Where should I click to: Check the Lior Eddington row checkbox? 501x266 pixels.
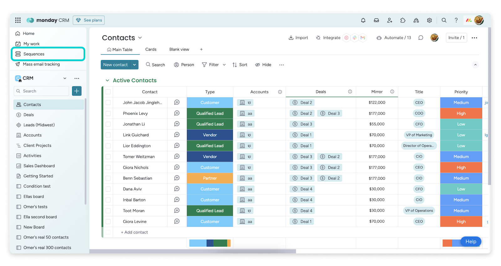(108, 146)
